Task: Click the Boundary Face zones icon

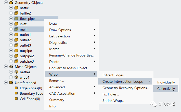Action: (x=16, y=93)
